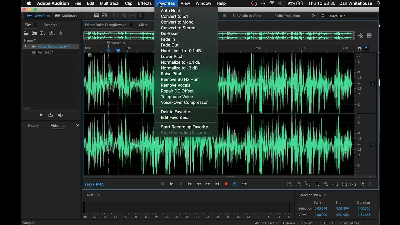Show more panels next to Video tab

(x=77, y=125)
